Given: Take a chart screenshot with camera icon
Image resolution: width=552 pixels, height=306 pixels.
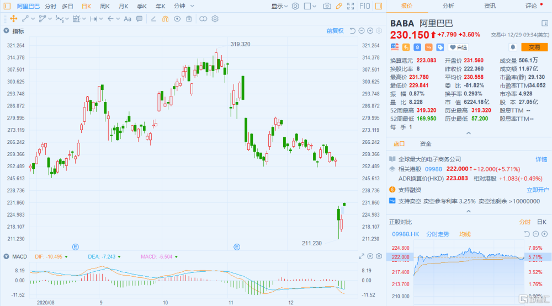Looking at the screenshot, I should click(x=327, y=6).
